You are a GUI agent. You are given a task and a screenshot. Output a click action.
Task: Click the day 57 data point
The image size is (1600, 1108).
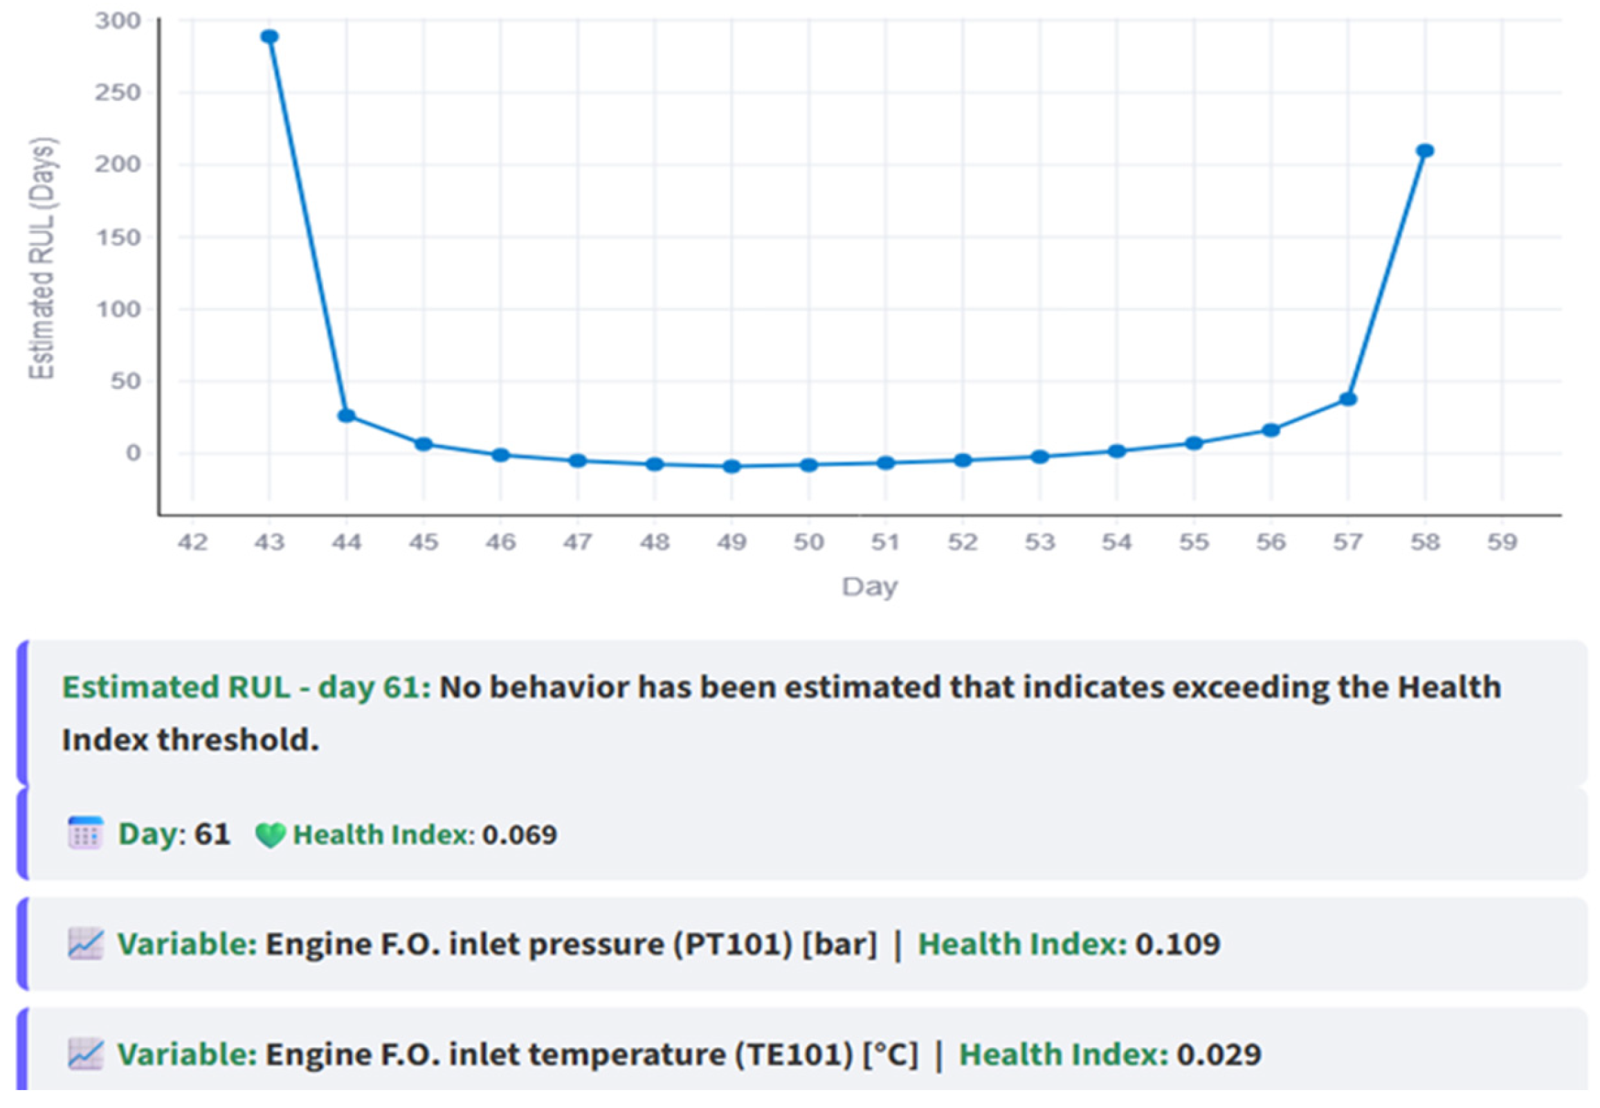(x=1348, y=399)
